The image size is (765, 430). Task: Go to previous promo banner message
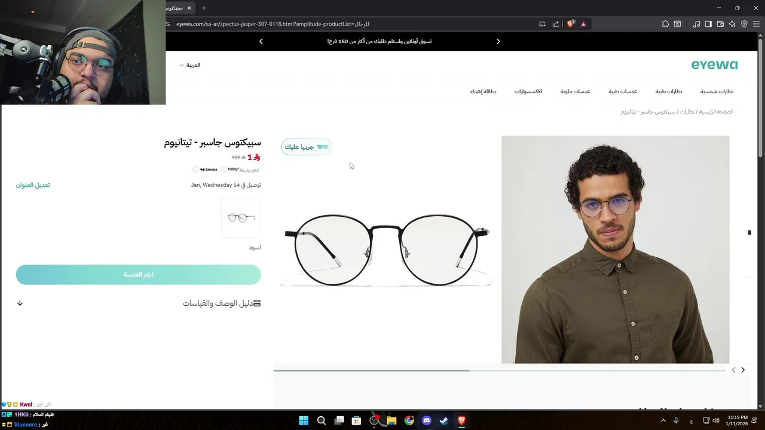[261, 41]
